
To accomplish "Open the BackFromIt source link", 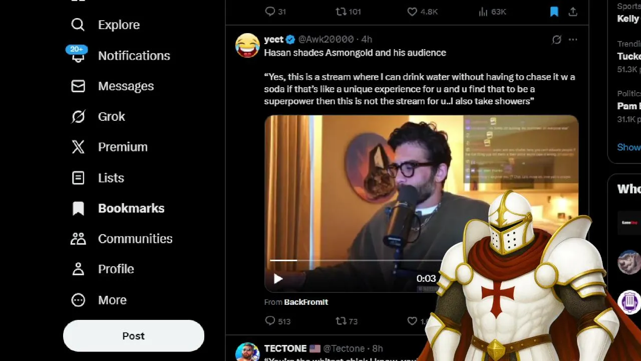I will pyautogui.click(x=306, y=302).
